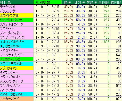Image resolution: width=122 pixels, height=101 pixels.
Task: Click the 237 単回値 for ジャングルポケット
Action: [x=107, y=20]
